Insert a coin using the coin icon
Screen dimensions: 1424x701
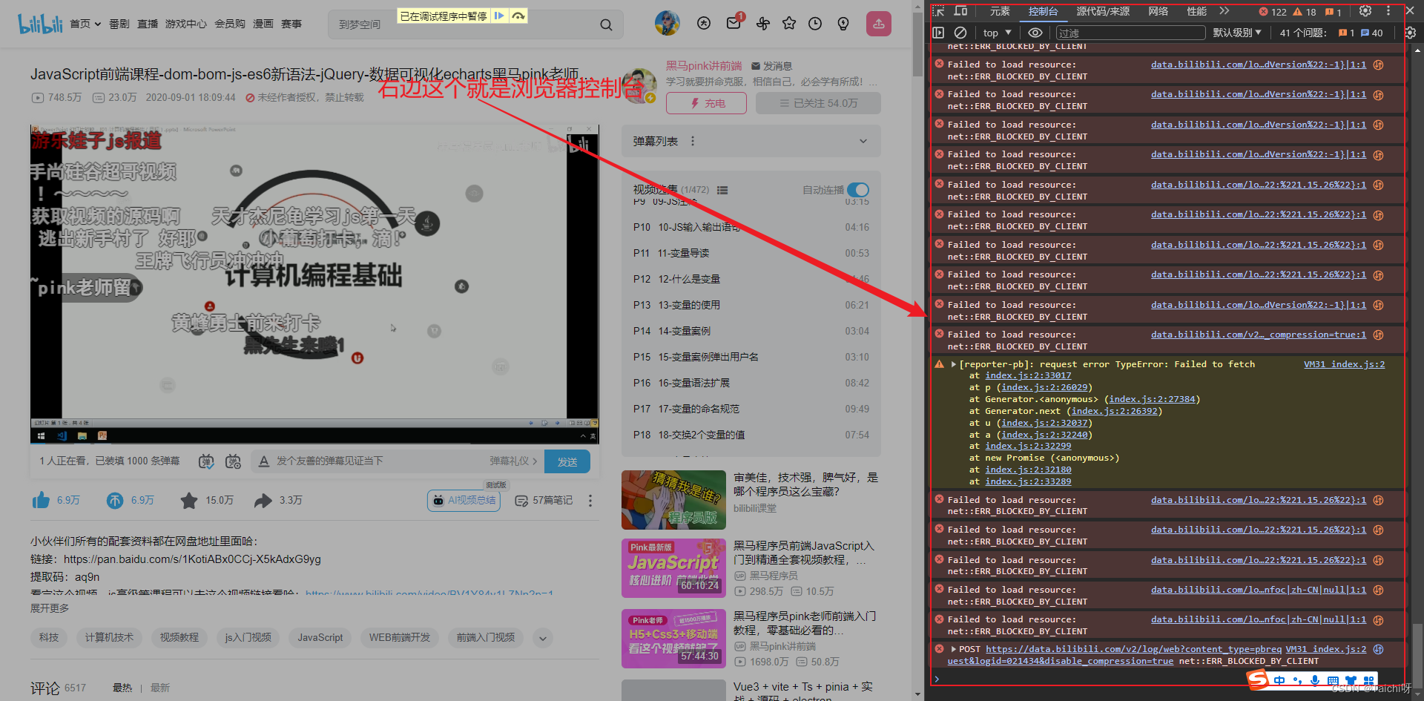(x=115, y=500)
